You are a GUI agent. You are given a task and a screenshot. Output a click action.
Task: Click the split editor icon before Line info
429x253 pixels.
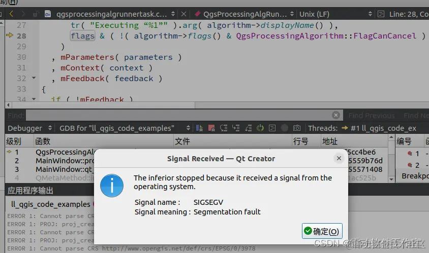(x=381, y=14)
